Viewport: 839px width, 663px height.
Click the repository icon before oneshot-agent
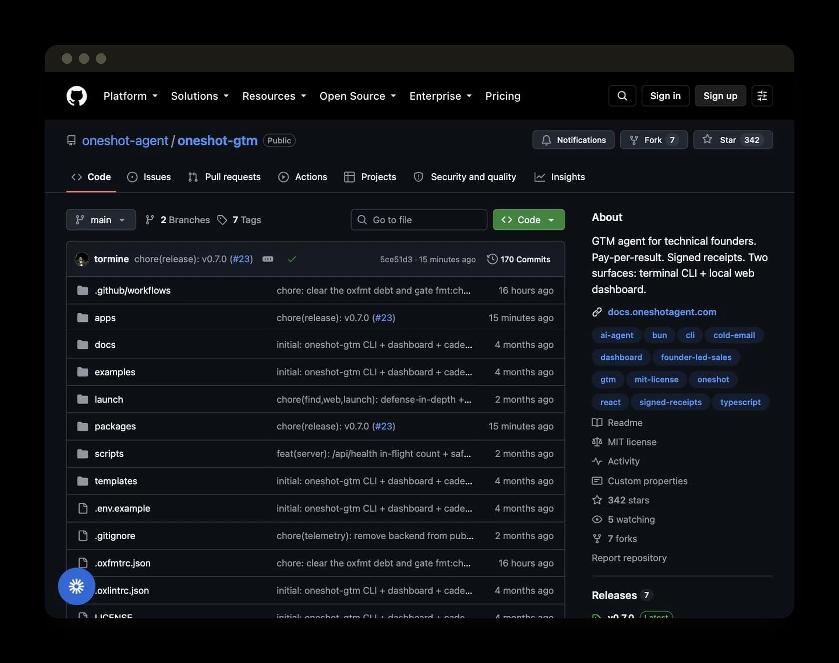[x=71, y=141]
